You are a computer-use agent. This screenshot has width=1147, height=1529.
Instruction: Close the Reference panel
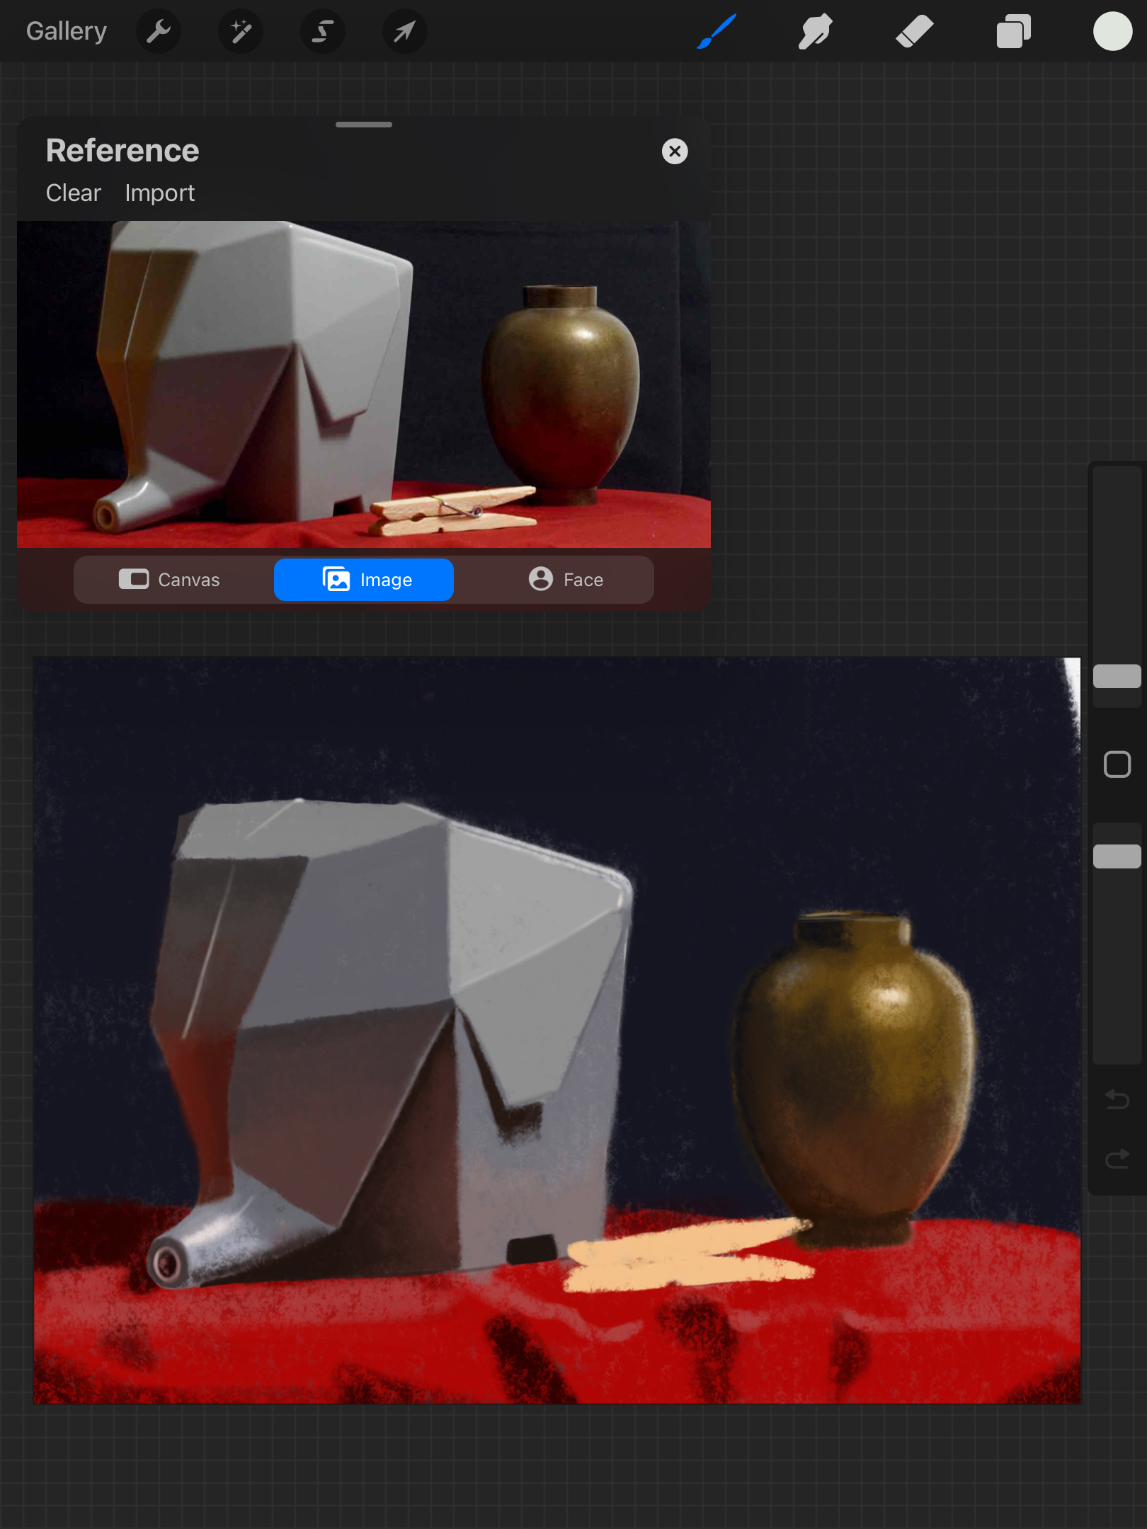(675, 151)
